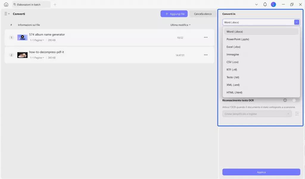Open the OCR language dropdown

257,114
